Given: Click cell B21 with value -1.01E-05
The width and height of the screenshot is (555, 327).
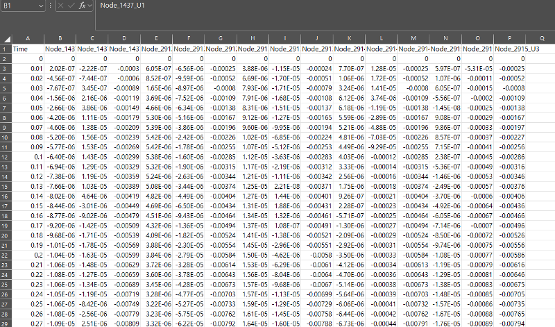Looking at the screenshot, I should point(60,245).
